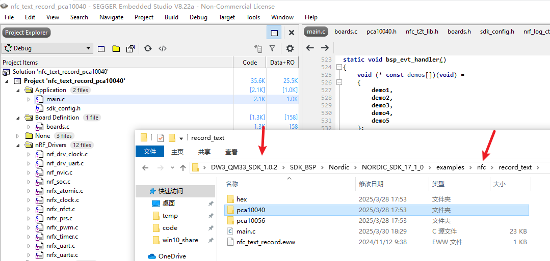
Task: Click the new project icon beside Debug dropdown
Action: pyautogui.click(x=101, y=48)
